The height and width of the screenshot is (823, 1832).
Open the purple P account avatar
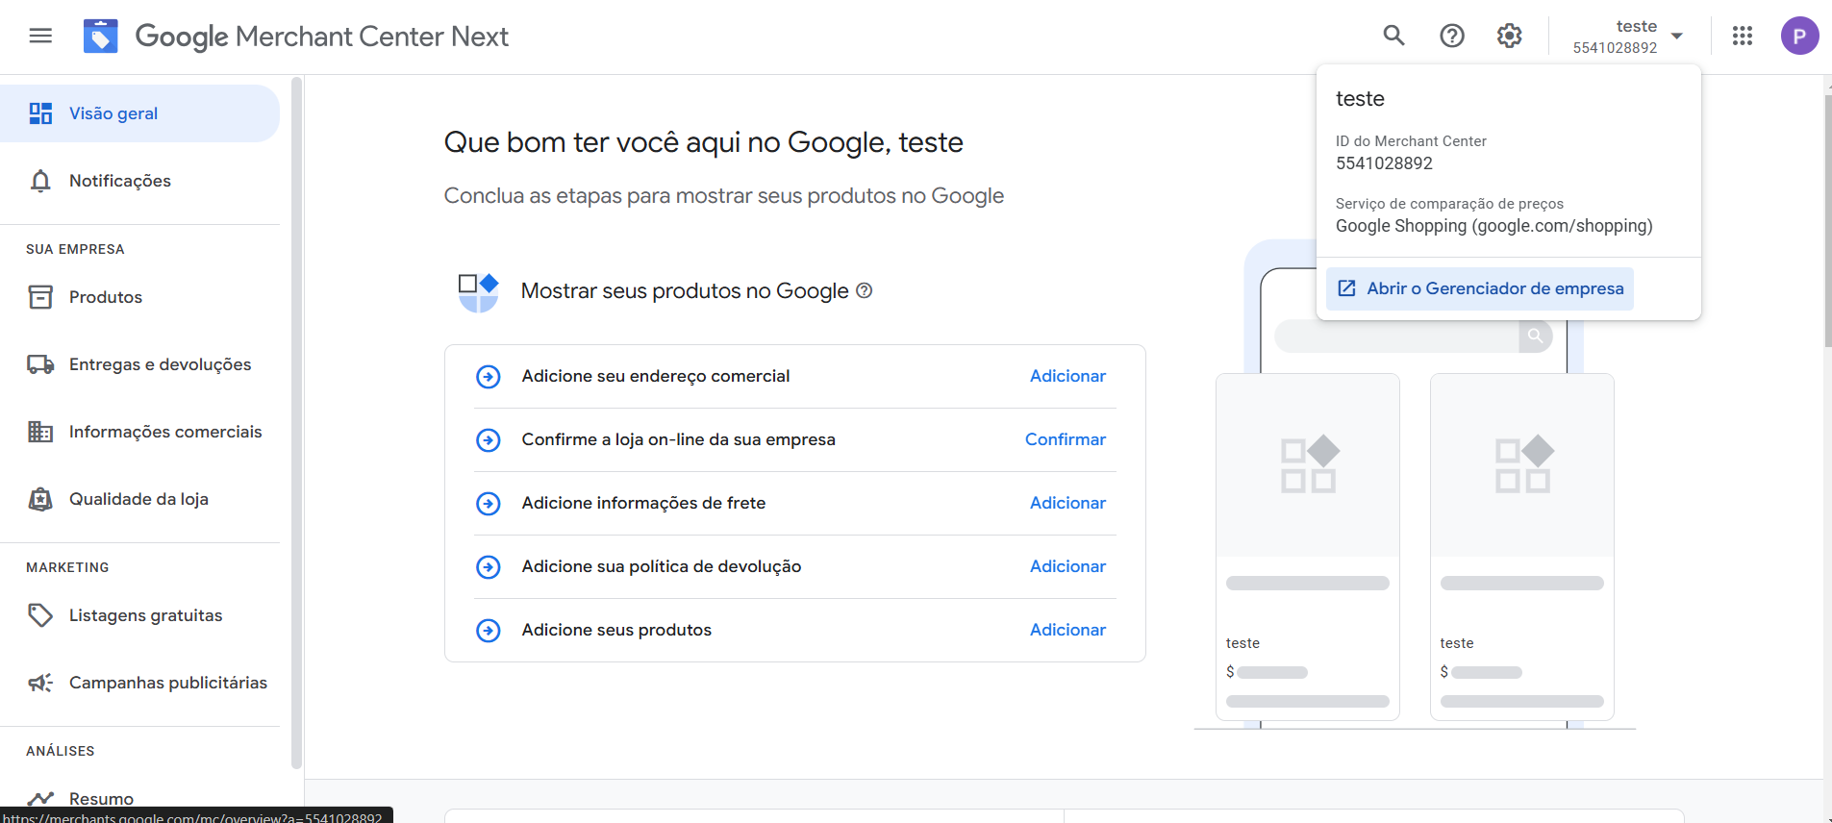click(1799, 36)
